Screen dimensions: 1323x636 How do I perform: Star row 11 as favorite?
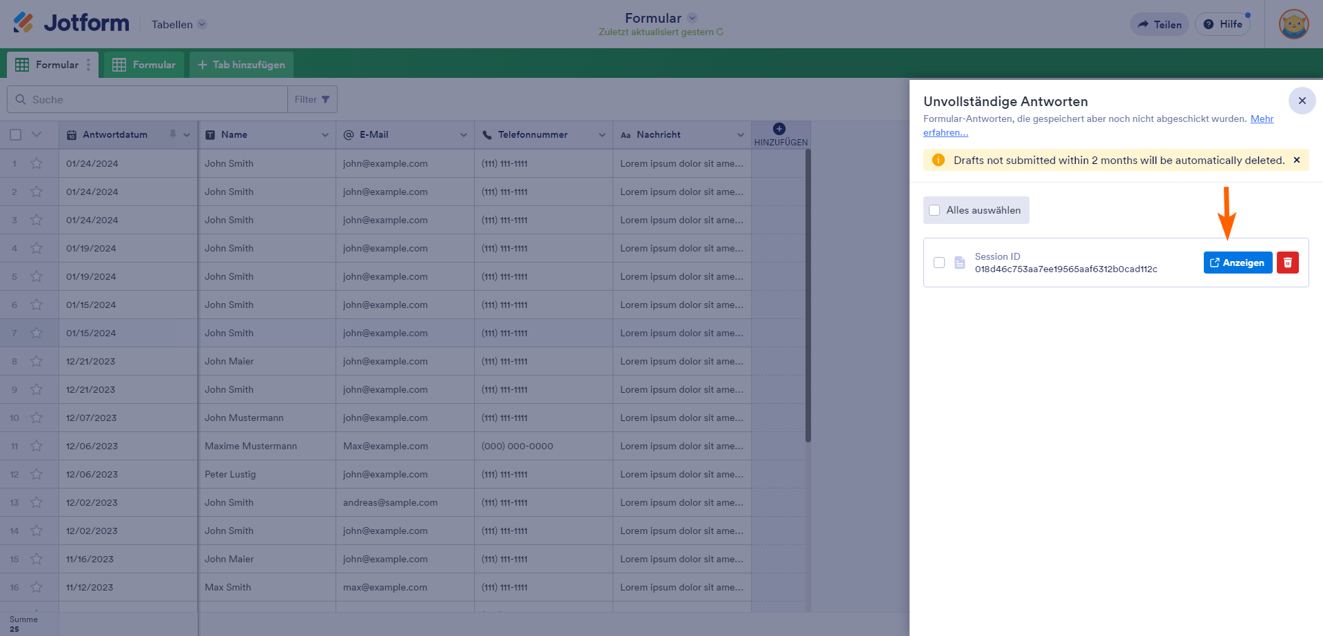pyautogui.click(x=37, y=446)
